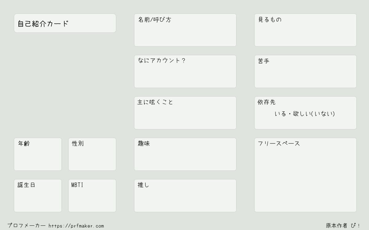Click the プロフメーカー footer text
This screenshot has height=230, width=369.
pos(26,226)
